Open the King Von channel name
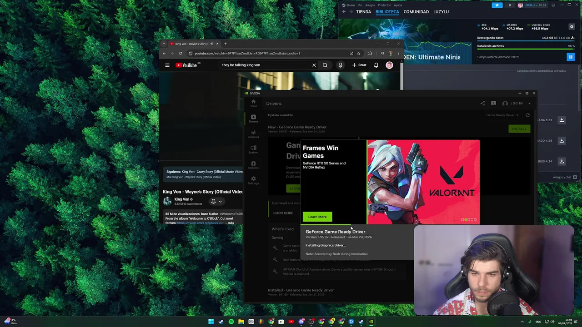The image size is (582, 327). click(182, 199)
